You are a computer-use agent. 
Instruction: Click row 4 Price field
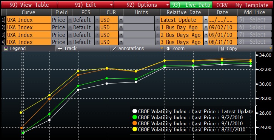pyautogui.click(x=59, y=42)
